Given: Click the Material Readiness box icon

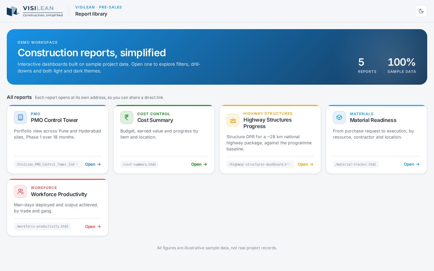Looking at the screenshot, I should point(339,118).
